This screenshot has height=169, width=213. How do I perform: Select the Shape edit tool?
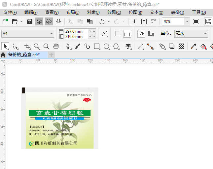(15, 47)
